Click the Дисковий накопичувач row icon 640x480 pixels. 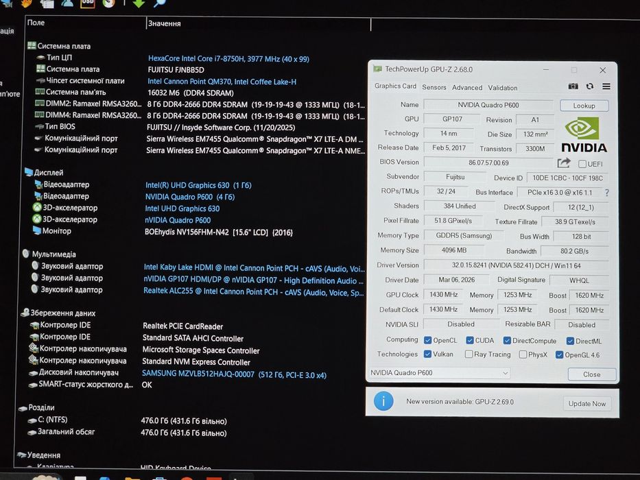tap(33, 372)
